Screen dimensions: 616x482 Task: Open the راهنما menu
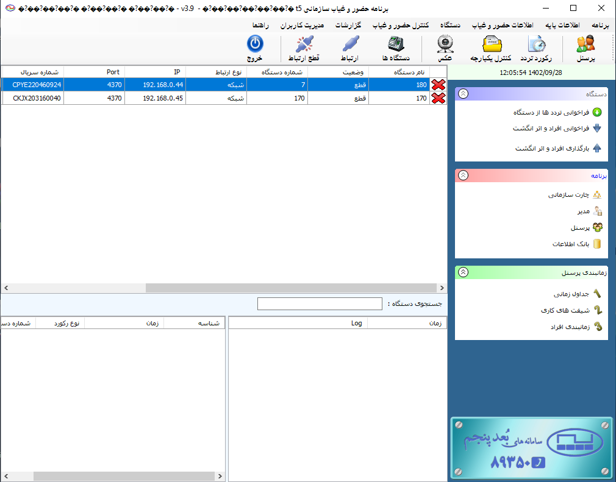point(260,25)
